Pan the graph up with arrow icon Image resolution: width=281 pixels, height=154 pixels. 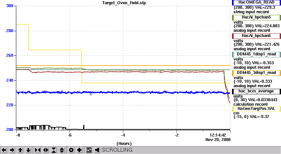click(20, 150)
